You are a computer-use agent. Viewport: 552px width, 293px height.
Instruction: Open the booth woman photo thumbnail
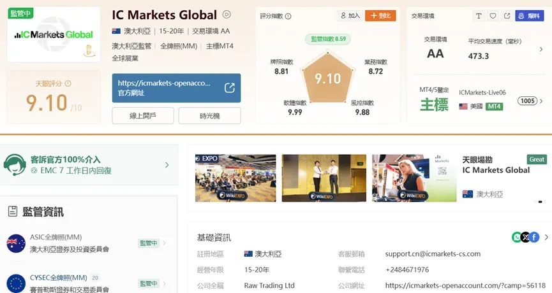[x=414, y=178]
